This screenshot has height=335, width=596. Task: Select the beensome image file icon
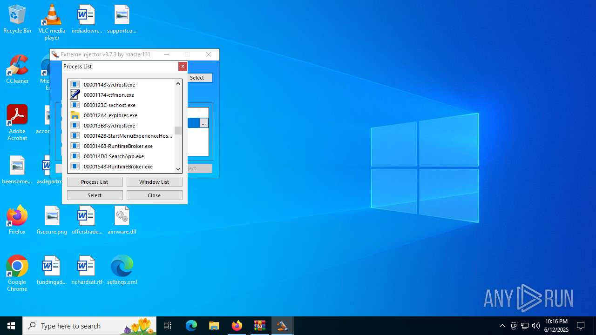17,170
